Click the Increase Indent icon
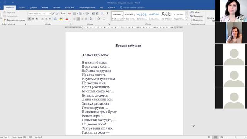This screenshot has width=247, height=139. pos(97,14)
